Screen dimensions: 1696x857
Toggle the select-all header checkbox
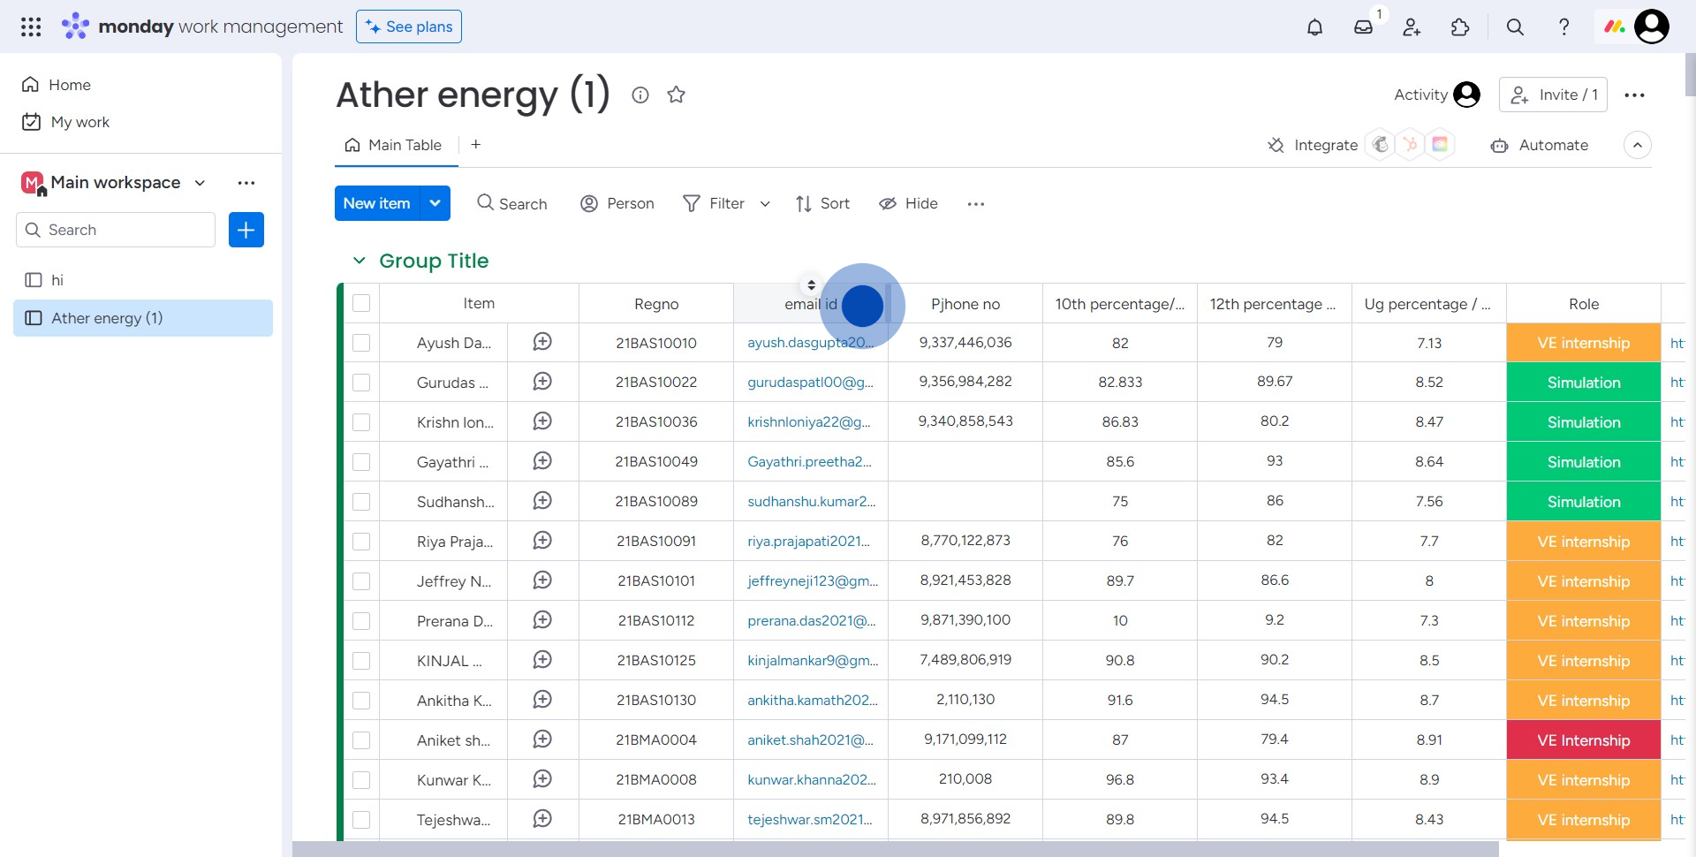pyautogui.click(x=361, y=303)
